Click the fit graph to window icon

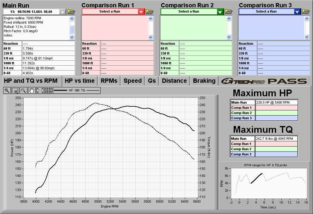(x=40, y=90)
